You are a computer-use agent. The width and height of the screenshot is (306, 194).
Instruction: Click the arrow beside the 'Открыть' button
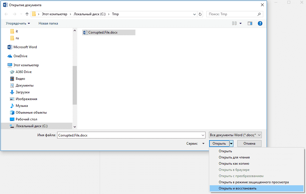(231, 144)
